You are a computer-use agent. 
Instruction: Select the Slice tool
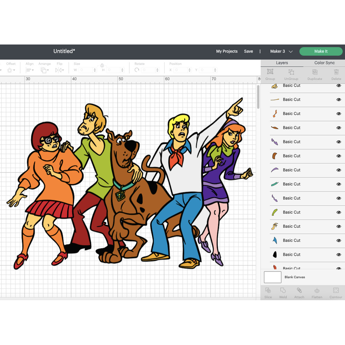(268, 293)
